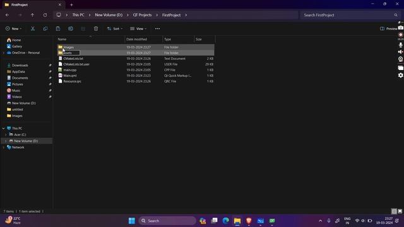
Task: Launch Microsoft Edge from the taskbar
Action: point(226,221)
